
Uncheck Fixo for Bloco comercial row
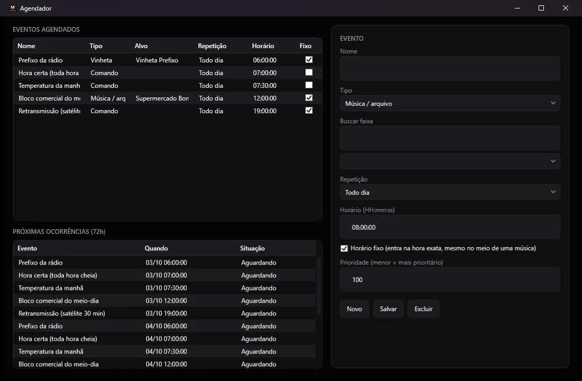click(x=309, y=98)
